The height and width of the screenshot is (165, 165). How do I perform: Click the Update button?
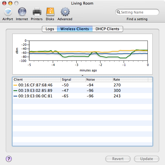coord(146,159)
